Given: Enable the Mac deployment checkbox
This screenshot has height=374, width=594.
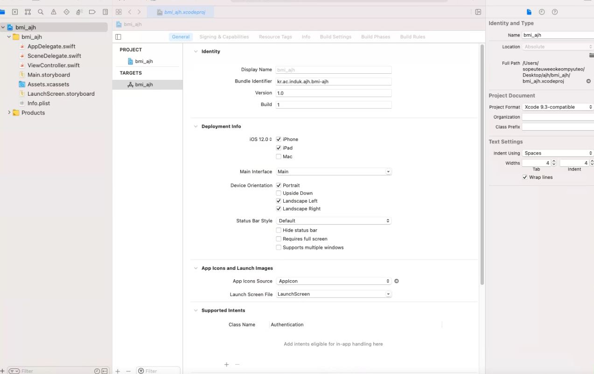Looking at the screenshot, I should click(x=279, y=156).
